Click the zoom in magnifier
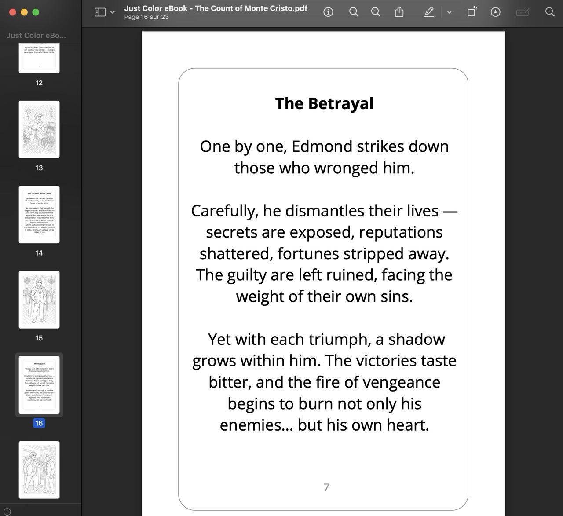 click(376, 12)
